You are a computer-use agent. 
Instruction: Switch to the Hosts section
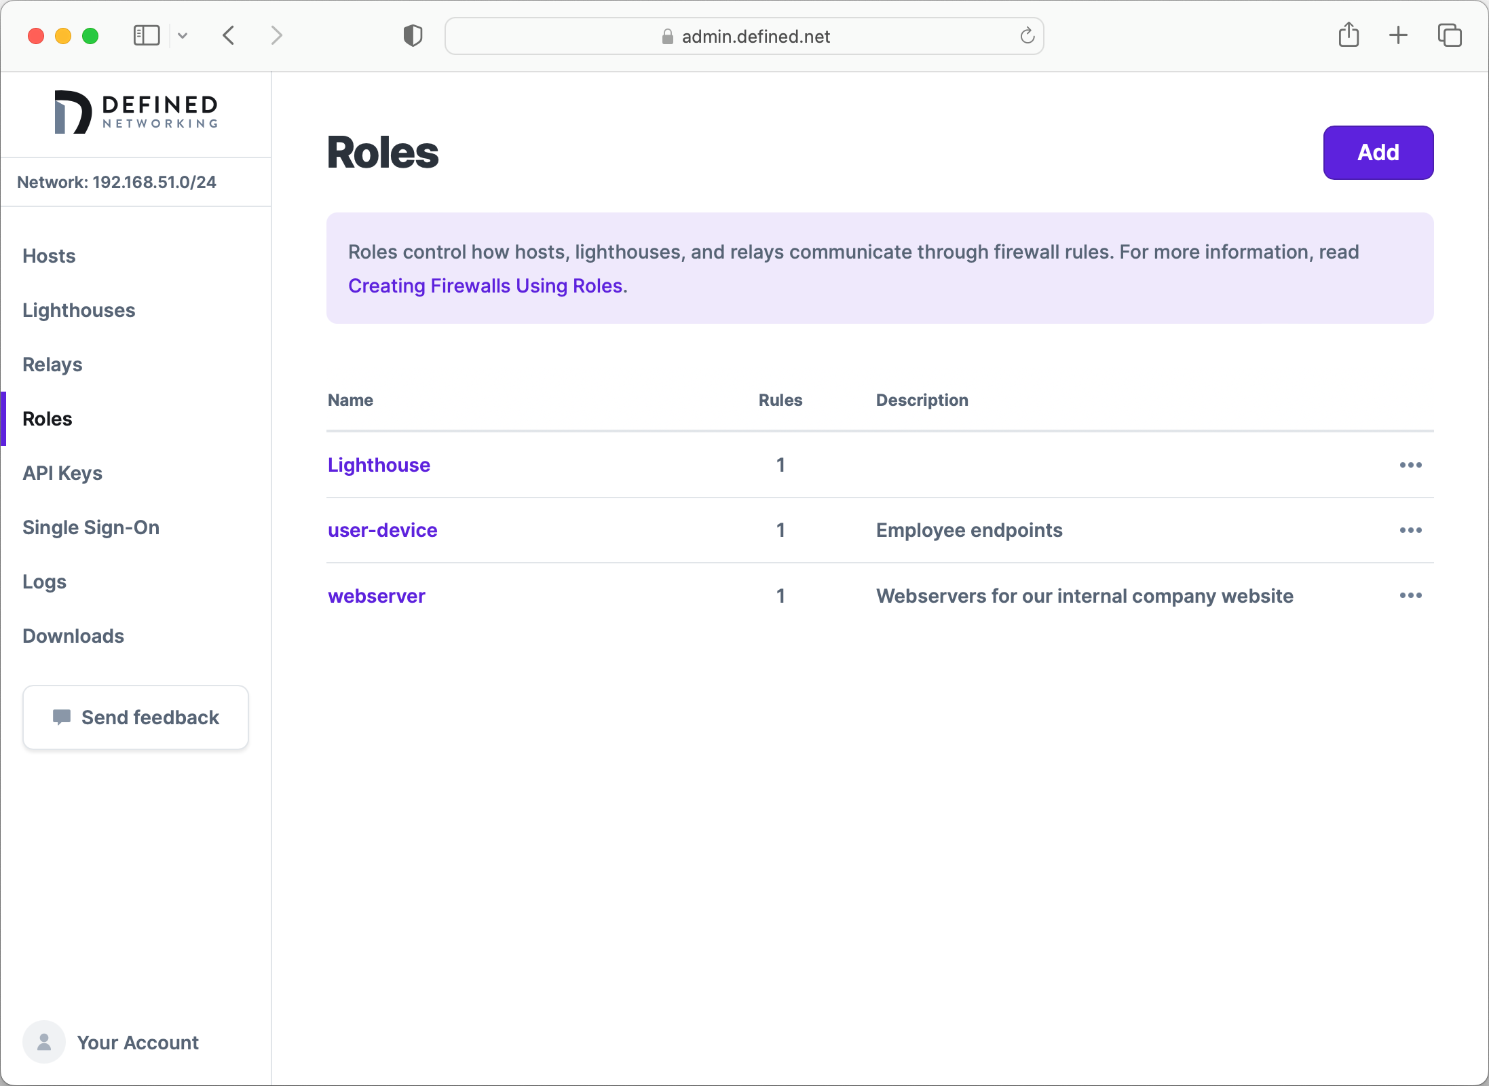48,256
